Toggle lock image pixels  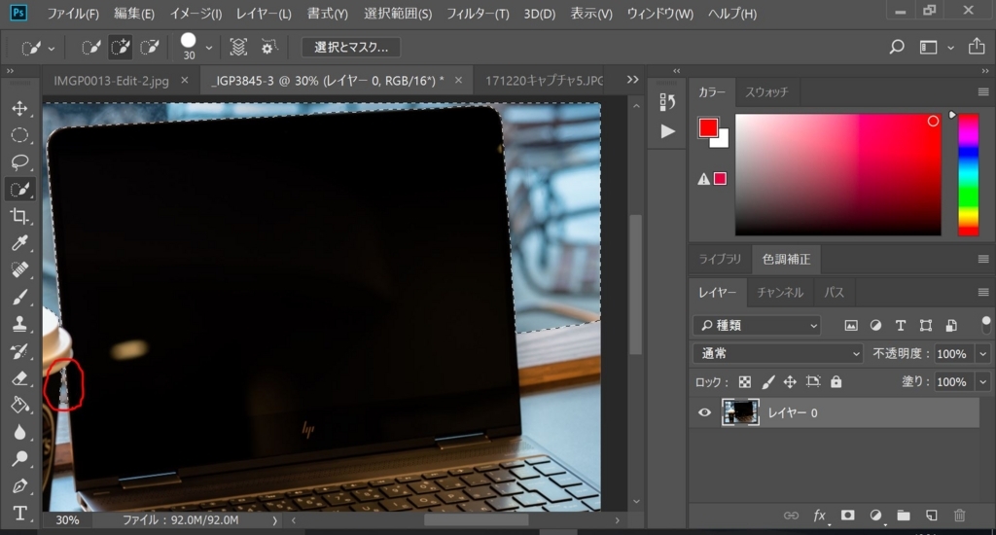tap(768, 382)
